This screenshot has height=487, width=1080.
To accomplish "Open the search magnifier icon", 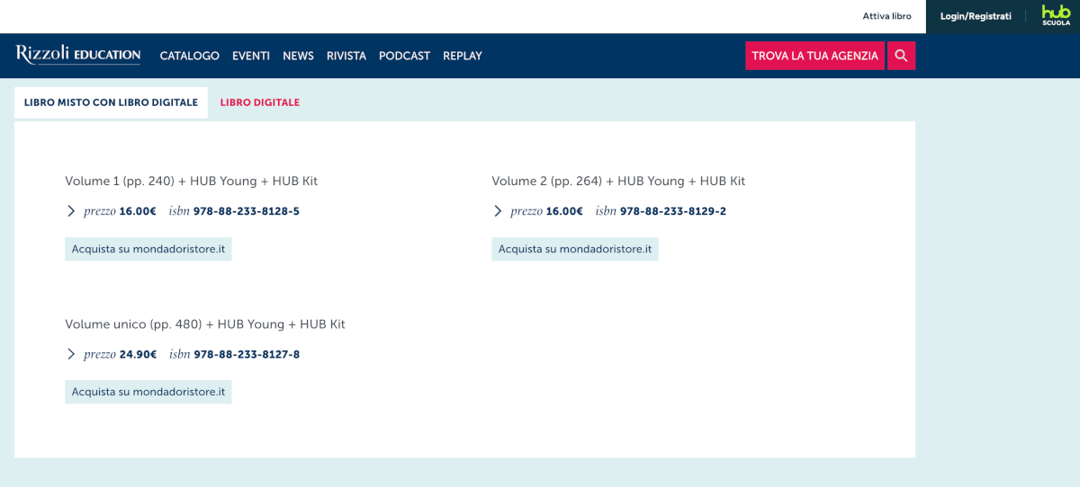I will (x=901, y=56).
